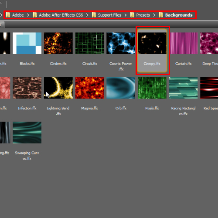Select the Infection.ffx preset thumbnail

coord(27,88)
